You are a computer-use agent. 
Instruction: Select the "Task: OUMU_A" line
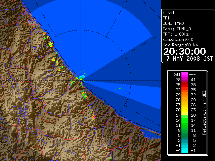(177, 29)
